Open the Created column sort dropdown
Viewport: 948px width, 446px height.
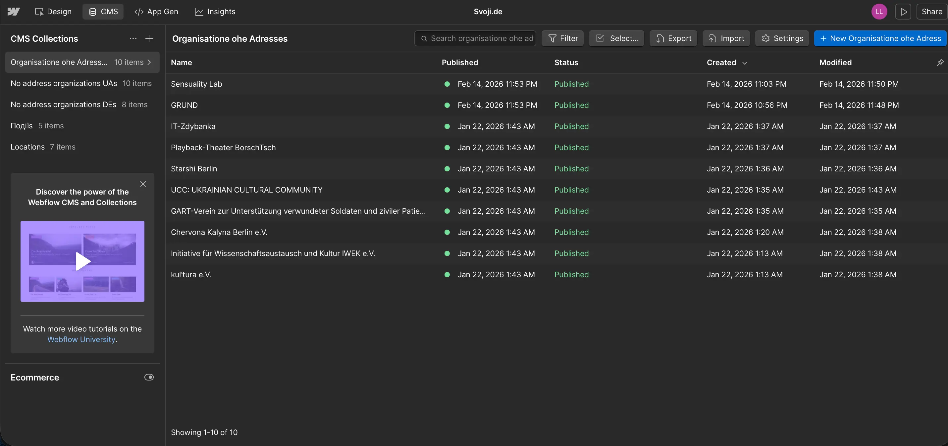745,63
